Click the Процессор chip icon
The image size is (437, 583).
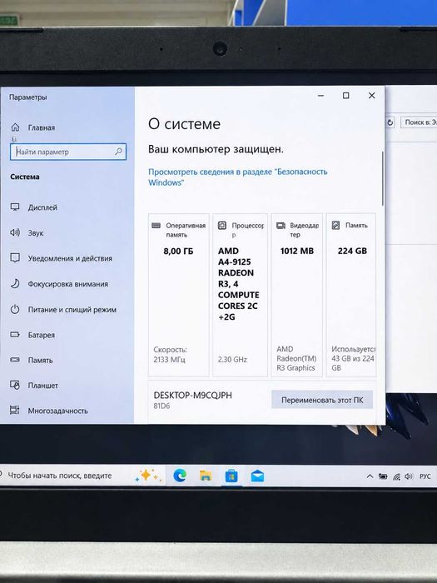pos(222,226)
